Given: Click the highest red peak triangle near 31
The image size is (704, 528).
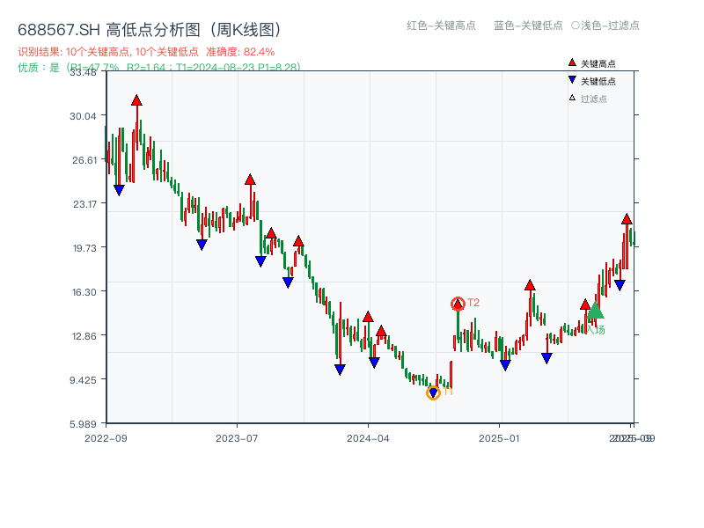Looking at the screenshot, I should [137, 99].
